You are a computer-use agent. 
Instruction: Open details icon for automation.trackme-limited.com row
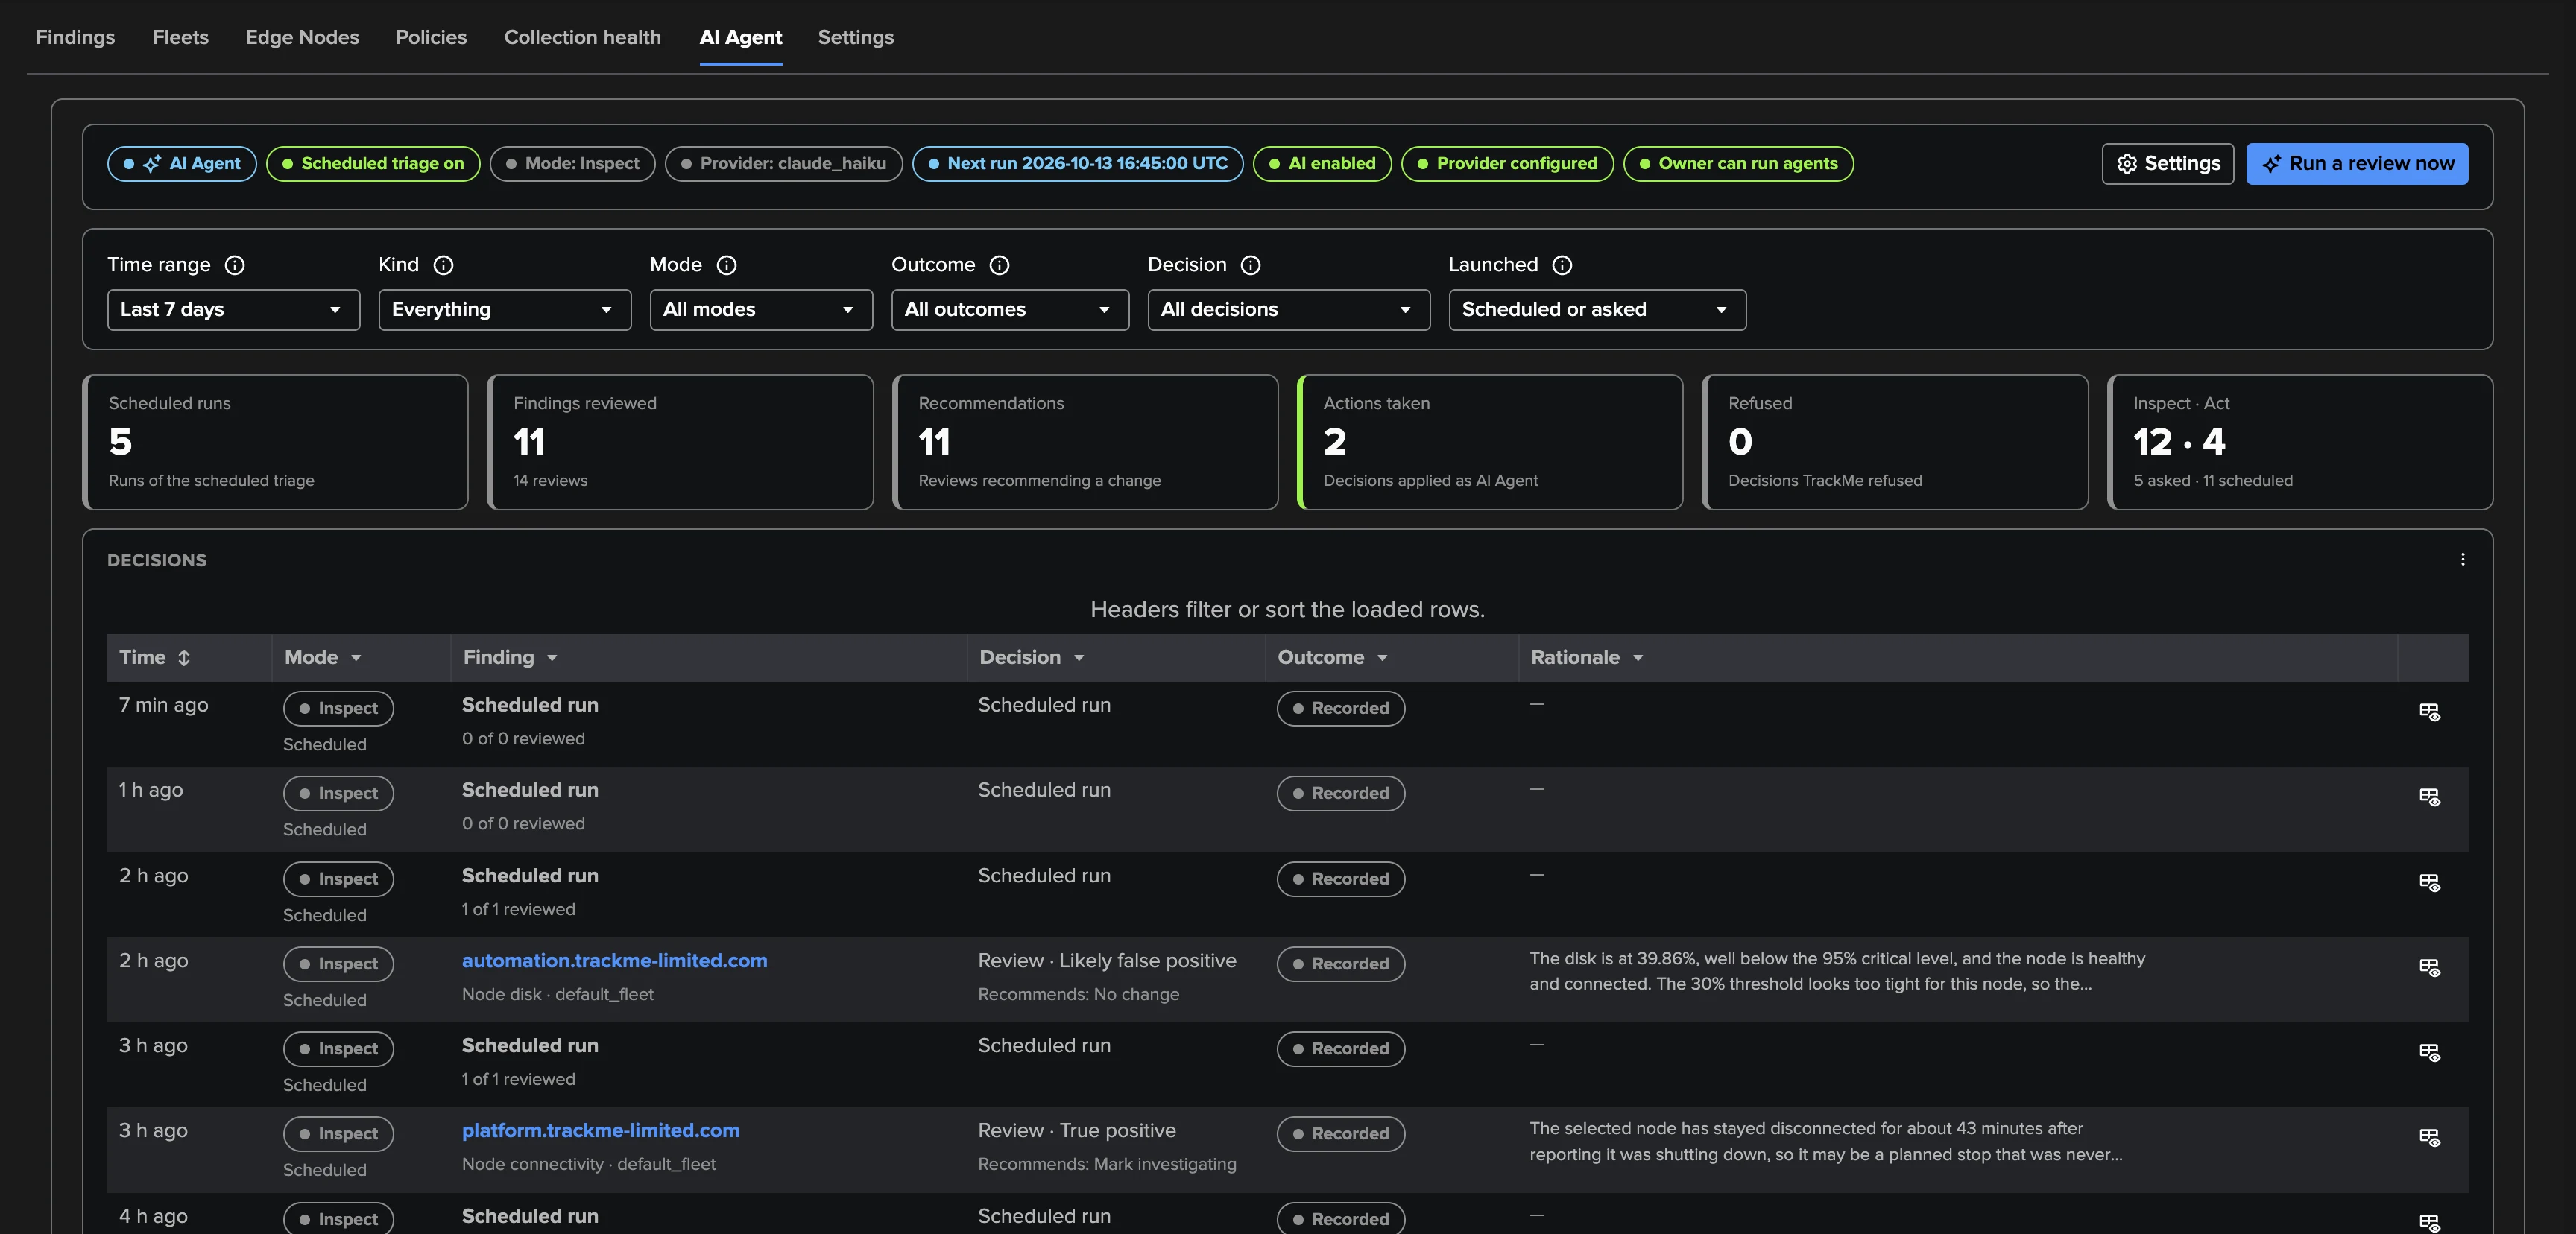(2429, 967)
